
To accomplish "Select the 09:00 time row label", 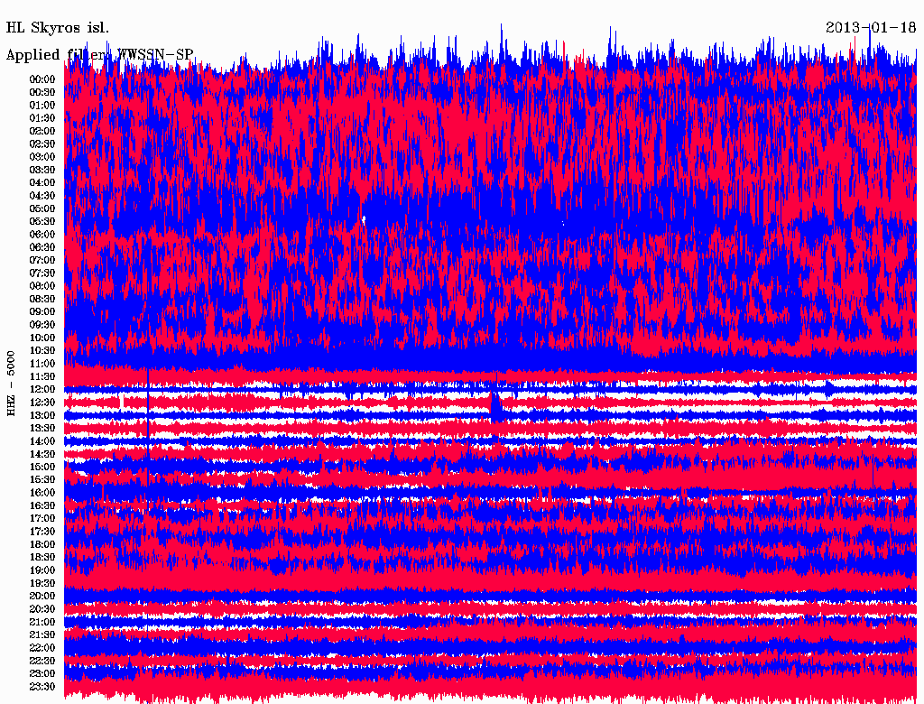I will point(42,311).
